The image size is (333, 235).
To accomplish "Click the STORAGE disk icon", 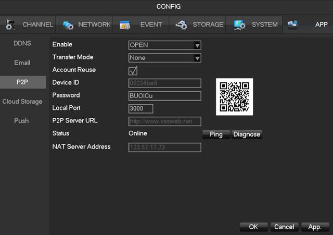I will click(182, 25).
